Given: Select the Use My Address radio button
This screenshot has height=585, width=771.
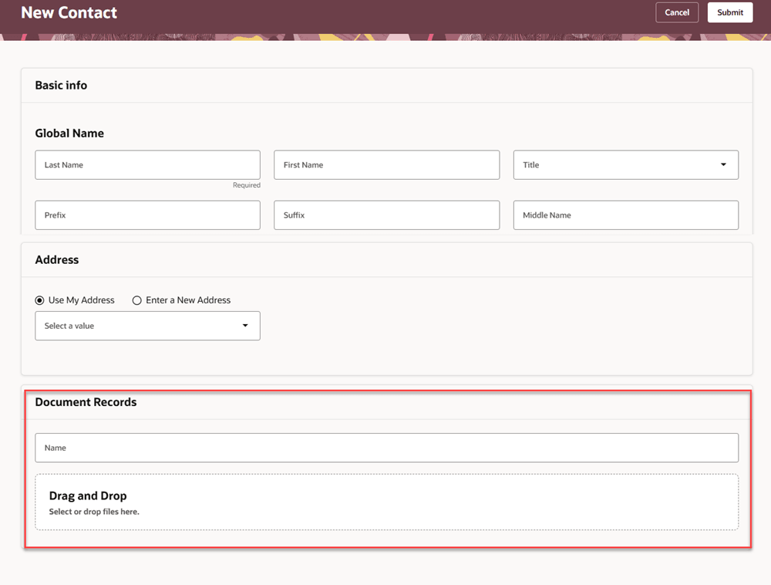Looking at the screenshot, I should [39, 300].
